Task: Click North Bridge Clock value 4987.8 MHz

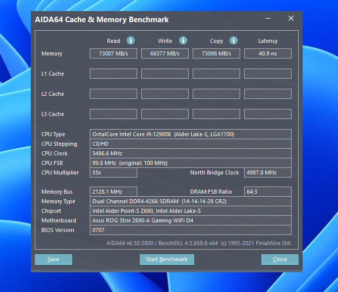Action: click(x=268, y=172)
